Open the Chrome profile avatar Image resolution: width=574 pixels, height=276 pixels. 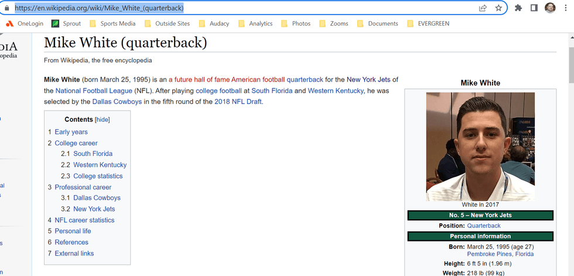[550, 8]
